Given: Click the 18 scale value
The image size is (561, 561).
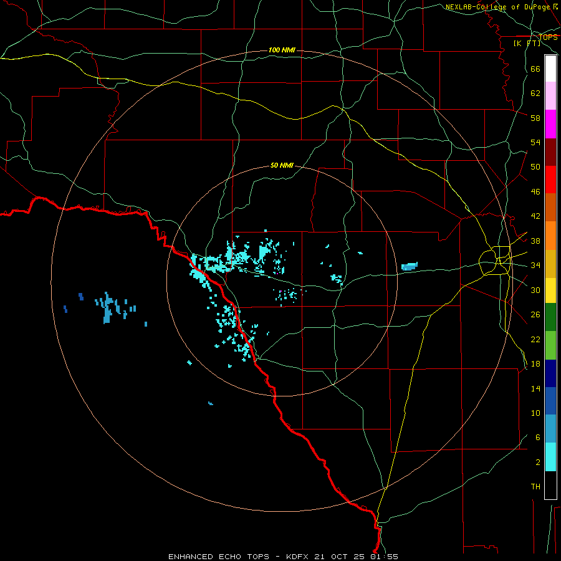Looking at the screenshot, I should [x=535, y=364].
